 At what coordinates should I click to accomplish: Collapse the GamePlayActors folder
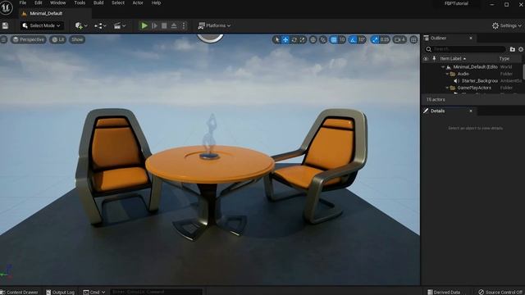click(x=447, y=88)
